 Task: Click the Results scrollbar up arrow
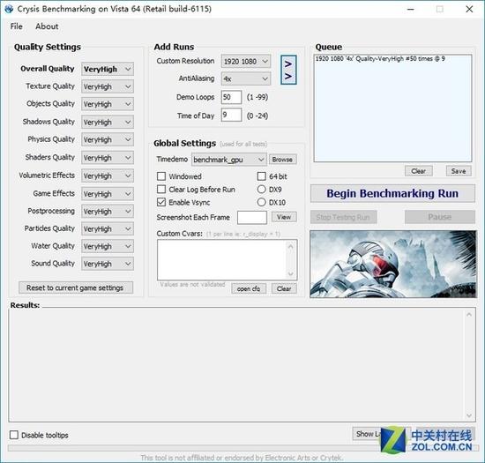pos(469,315)
